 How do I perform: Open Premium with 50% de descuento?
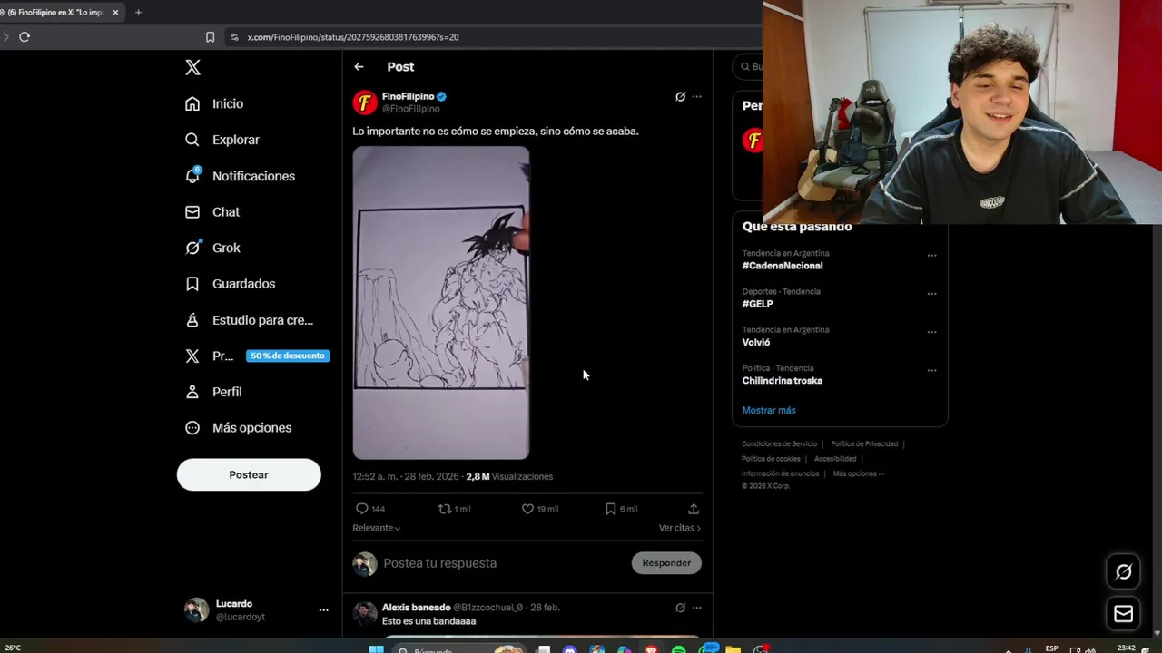click(257, 356)
